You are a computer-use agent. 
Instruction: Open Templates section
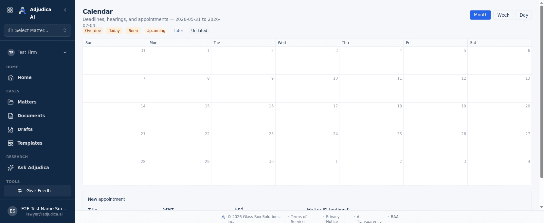pos(38,143)
